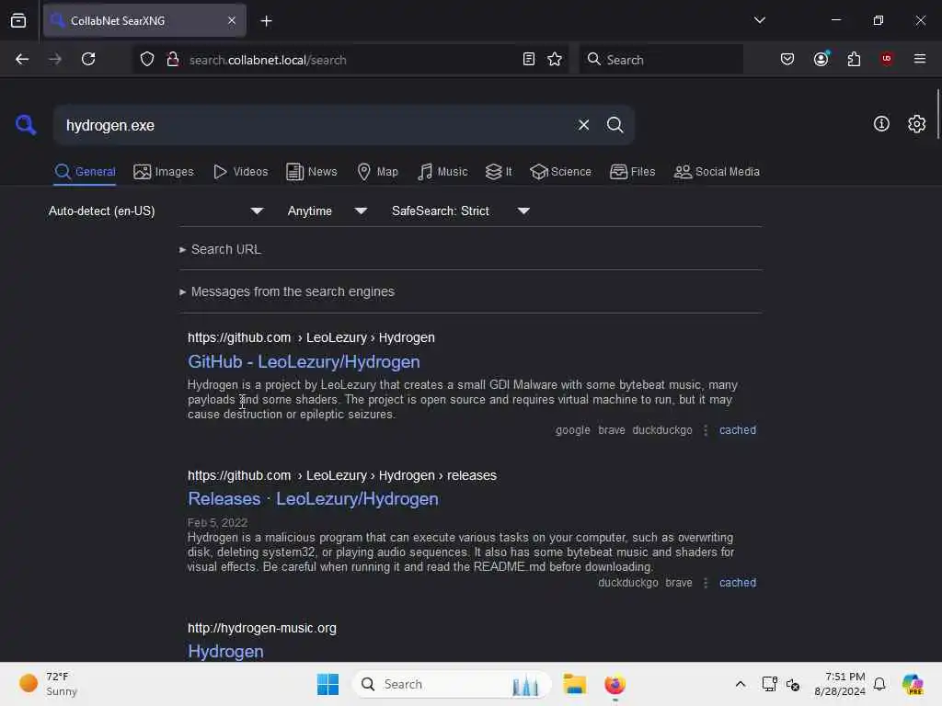
Task: Click google engine label under first result
Action: point(572,430)
